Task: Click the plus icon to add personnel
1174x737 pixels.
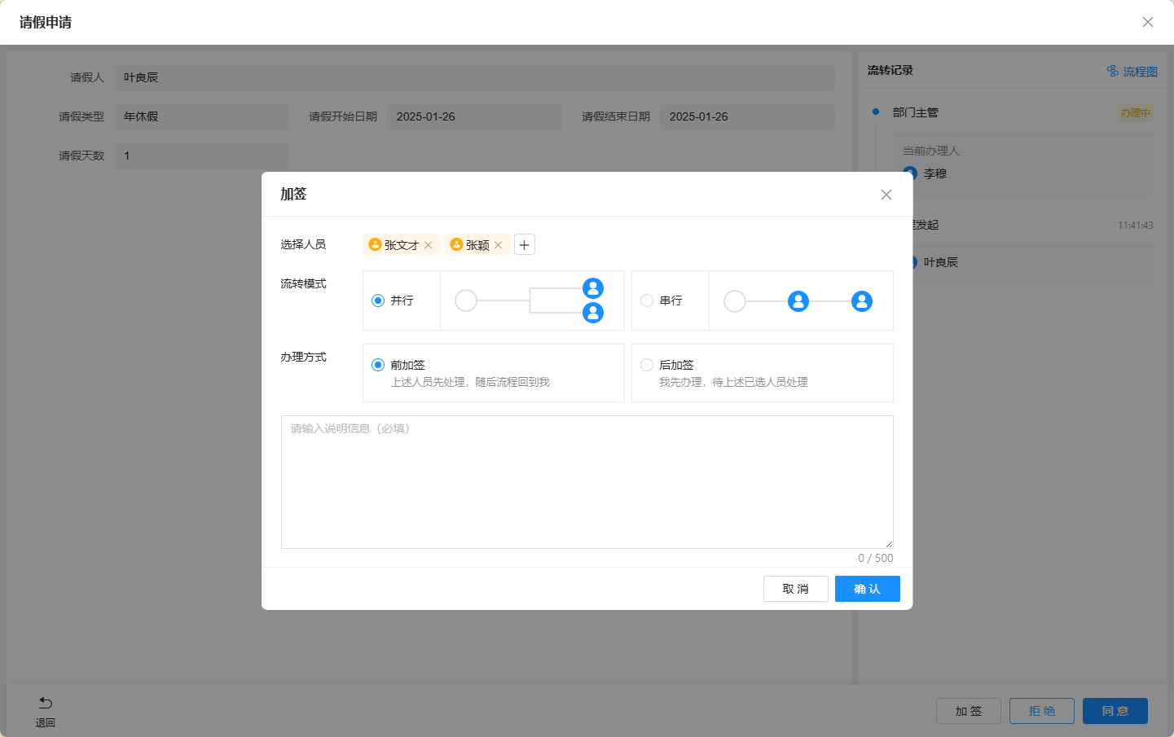Action: [x=525, y=245]
